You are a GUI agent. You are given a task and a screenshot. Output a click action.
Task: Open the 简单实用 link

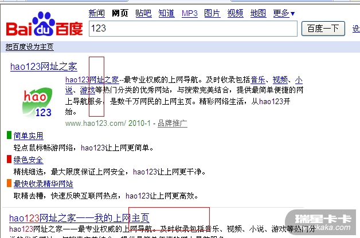tap(28, 136)
